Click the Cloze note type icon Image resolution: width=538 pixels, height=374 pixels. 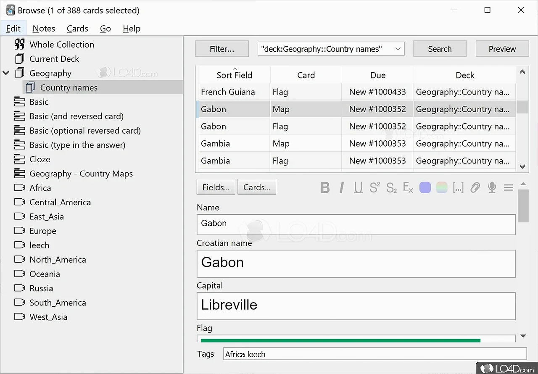(19, 159)
